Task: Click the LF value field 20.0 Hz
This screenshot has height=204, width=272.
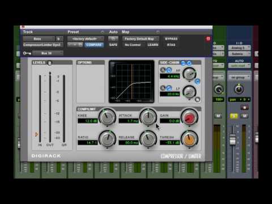Action: click(170, 94)
